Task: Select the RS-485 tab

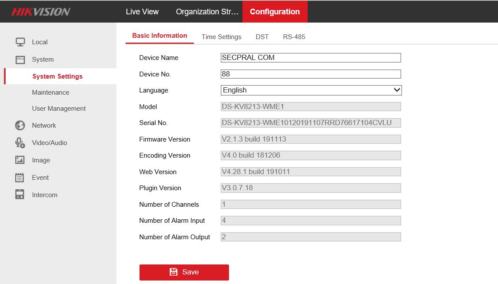Action: click(x=294, y=37)
